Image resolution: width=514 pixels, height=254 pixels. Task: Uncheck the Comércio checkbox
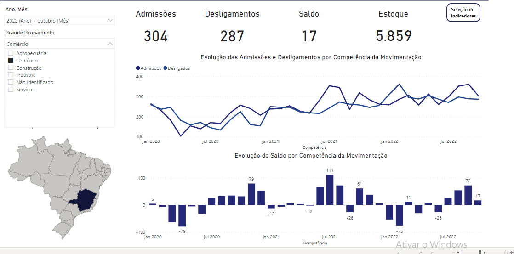click(11, 61)
